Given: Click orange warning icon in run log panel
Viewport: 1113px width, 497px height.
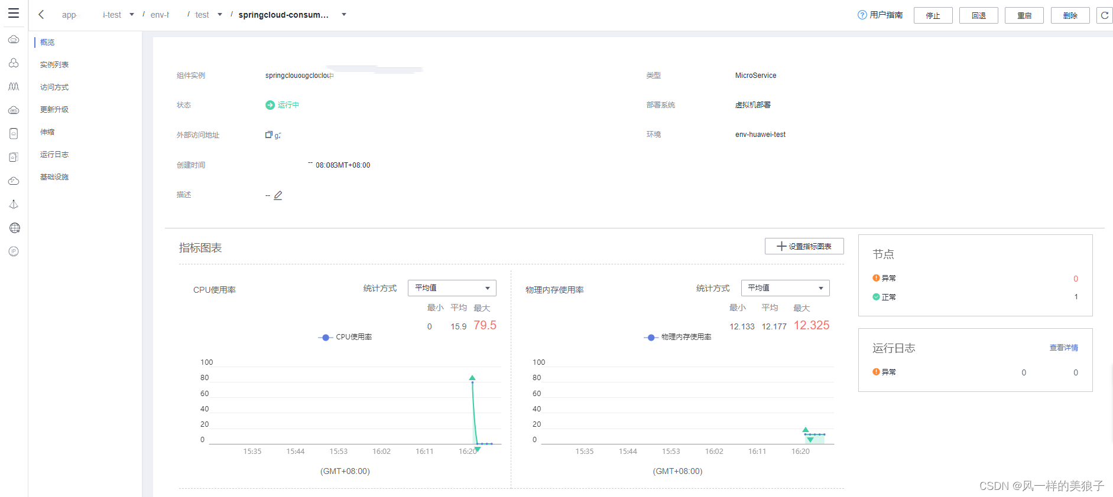Looking at the screenshot, I should click(x=876, y=372).
